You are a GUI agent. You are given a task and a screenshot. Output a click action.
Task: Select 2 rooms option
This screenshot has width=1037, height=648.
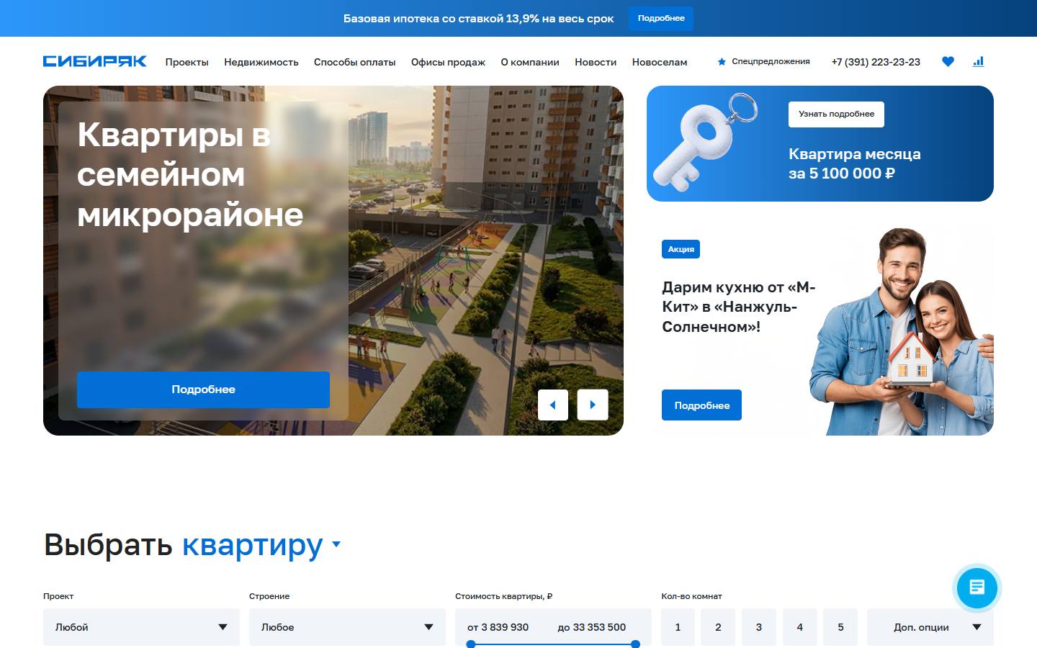point(718,627)
